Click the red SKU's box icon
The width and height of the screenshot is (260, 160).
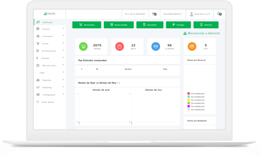point(120,46)
